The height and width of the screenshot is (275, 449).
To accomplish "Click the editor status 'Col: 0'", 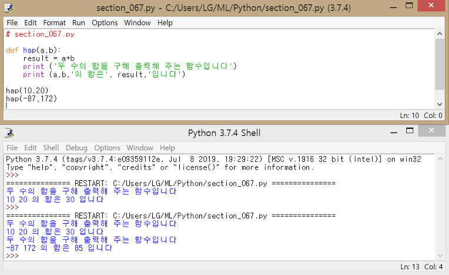I will [433, 115].
